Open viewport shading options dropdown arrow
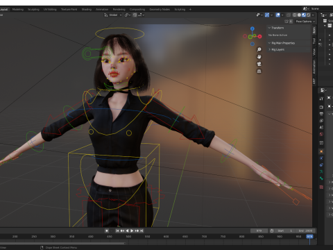The width and height of the screenshot is (333, 250). coord(313,15)
